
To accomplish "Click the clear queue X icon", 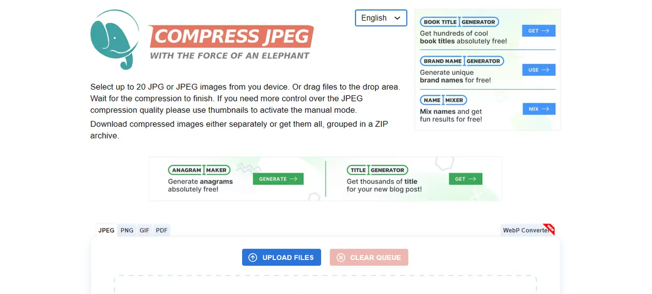I will pyautogui.click(x=341, y=257).
